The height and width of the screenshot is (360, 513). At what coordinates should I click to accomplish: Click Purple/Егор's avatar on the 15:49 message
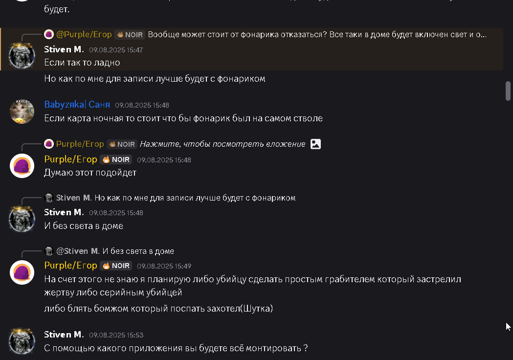pyautogui.click(x=22, y=272)
